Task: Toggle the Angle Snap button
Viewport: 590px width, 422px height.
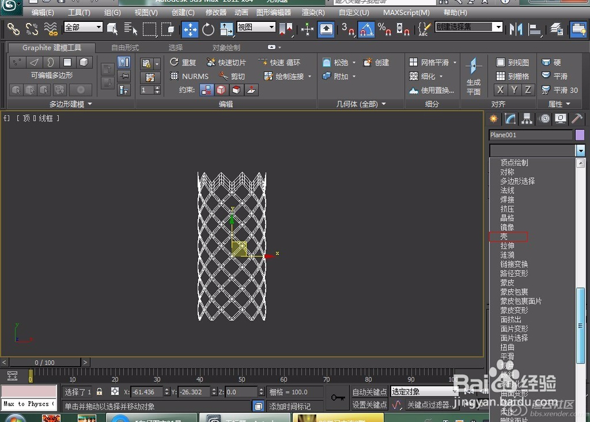Action: tap(366, 29)
